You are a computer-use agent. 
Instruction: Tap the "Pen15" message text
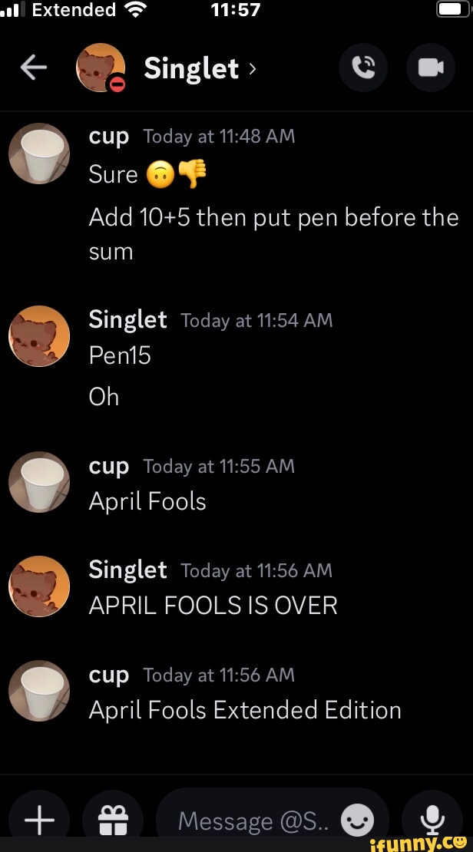point(120,355)
